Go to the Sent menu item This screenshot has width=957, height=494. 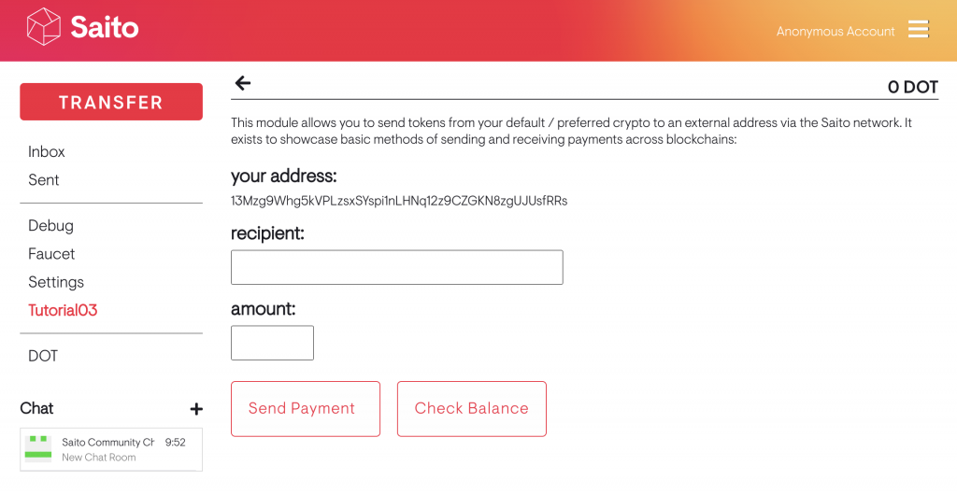pos(44,180)
